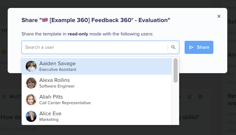The image size is (236, 135).
Task: Select Alexa Rollins from user list
Action: tap(97, 83)
